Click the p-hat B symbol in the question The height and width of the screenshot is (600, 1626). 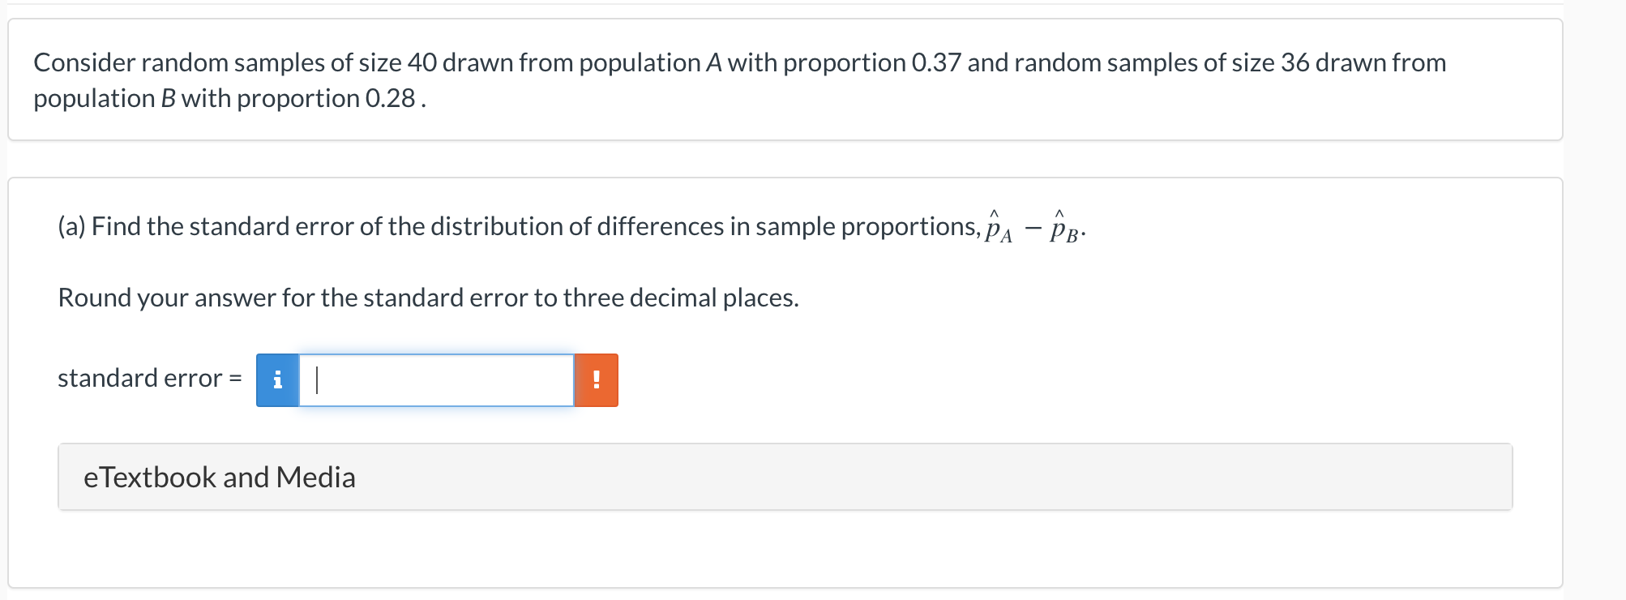[x=1063, y=228]
